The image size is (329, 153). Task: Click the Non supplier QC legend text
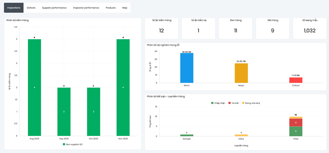(x=74, y=145)
